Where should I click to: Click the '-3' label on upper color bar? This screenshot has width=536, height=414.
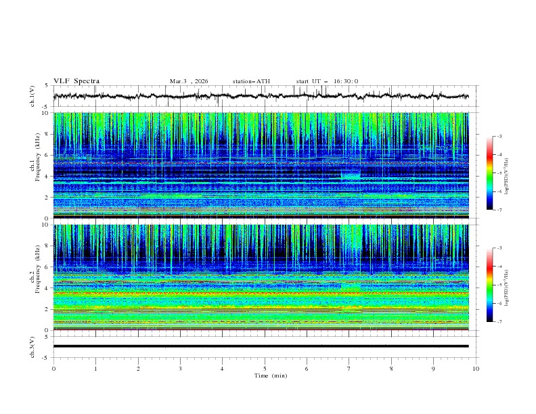[499, 136]
